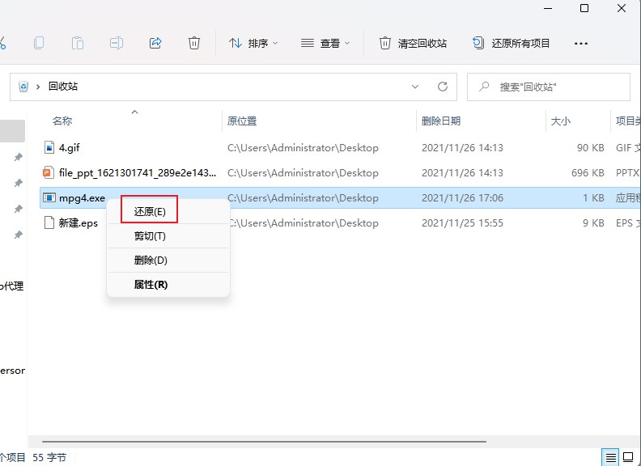The height and width of the screenshot is (466, 641).
Task: Minimize the recycle bin window
Action: [548, 8]
